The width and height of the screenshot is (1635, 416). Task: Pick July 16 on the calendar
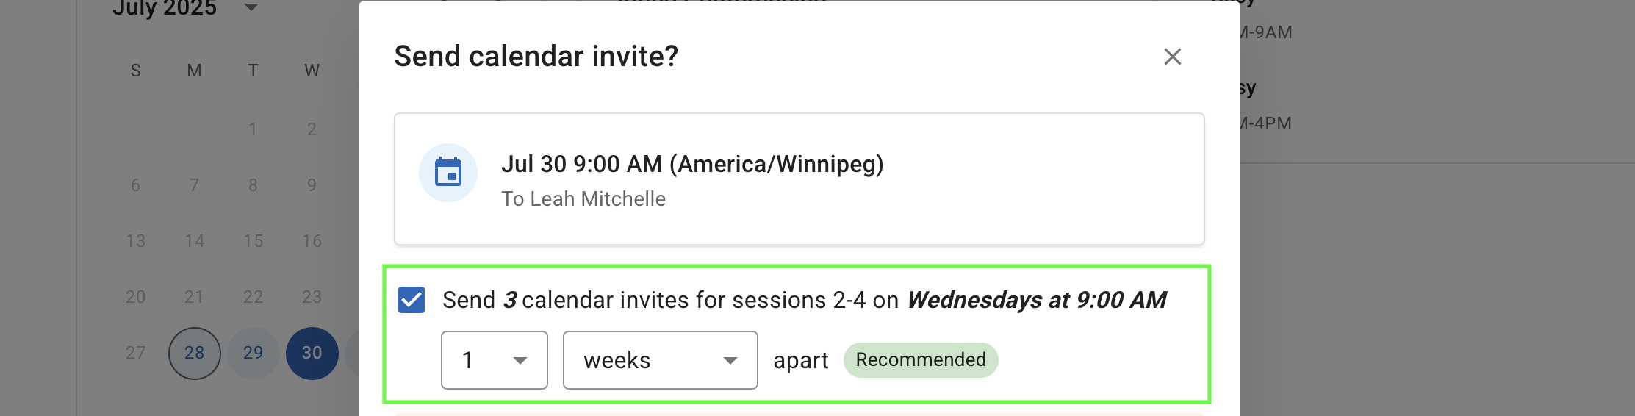pos(312,241)
